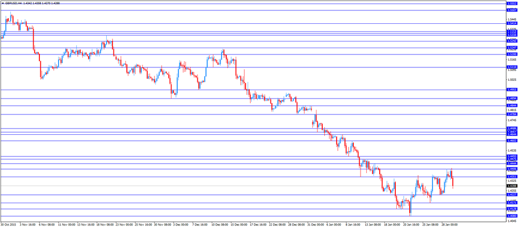This screenshot has width=518, height=228.
Task: Click the 30 Oct 2015 time axis label
Action: point(7,224)
